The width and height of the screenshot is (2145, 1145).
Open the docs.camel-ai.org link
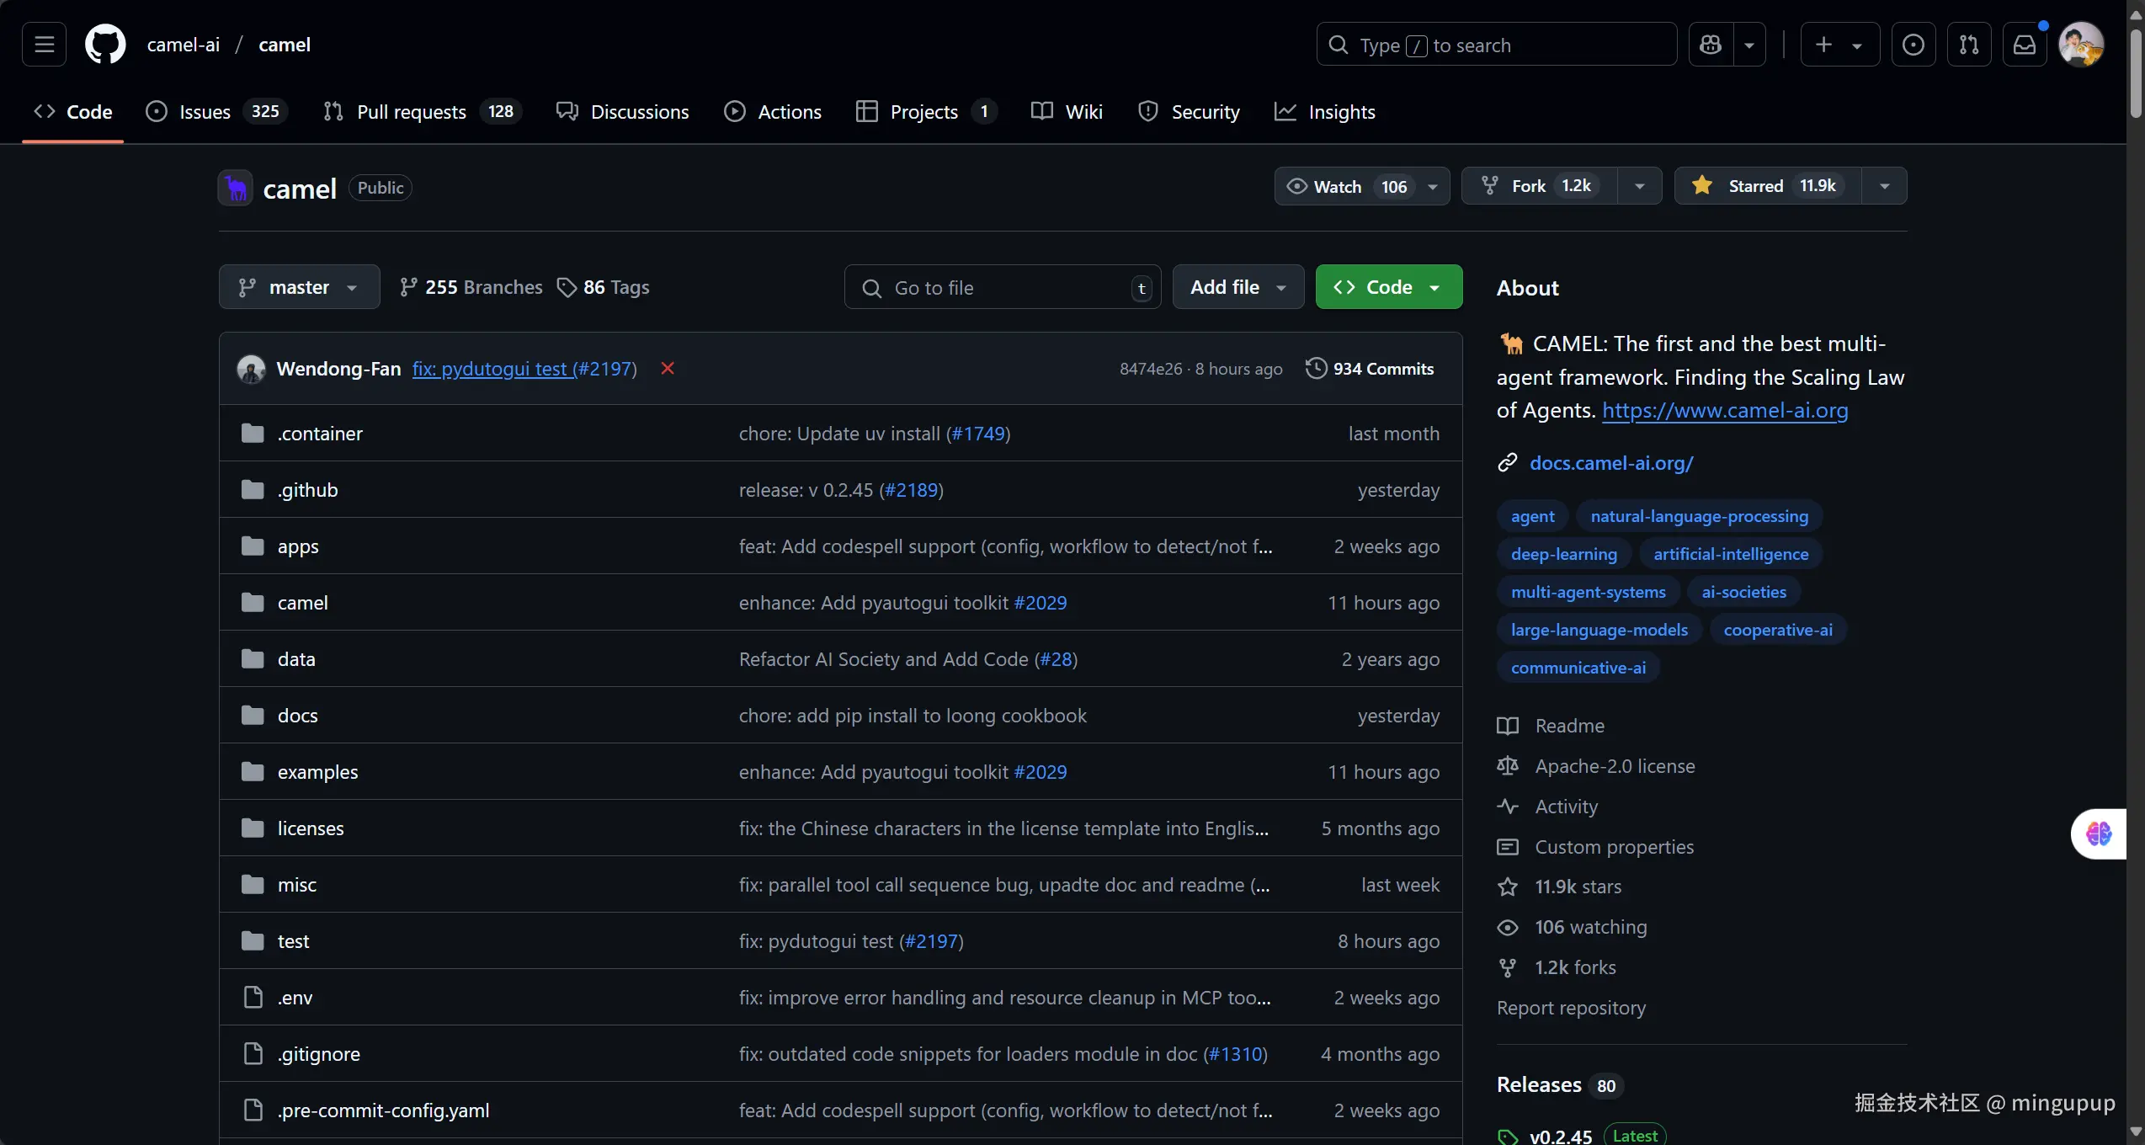tap(1610, 463)
